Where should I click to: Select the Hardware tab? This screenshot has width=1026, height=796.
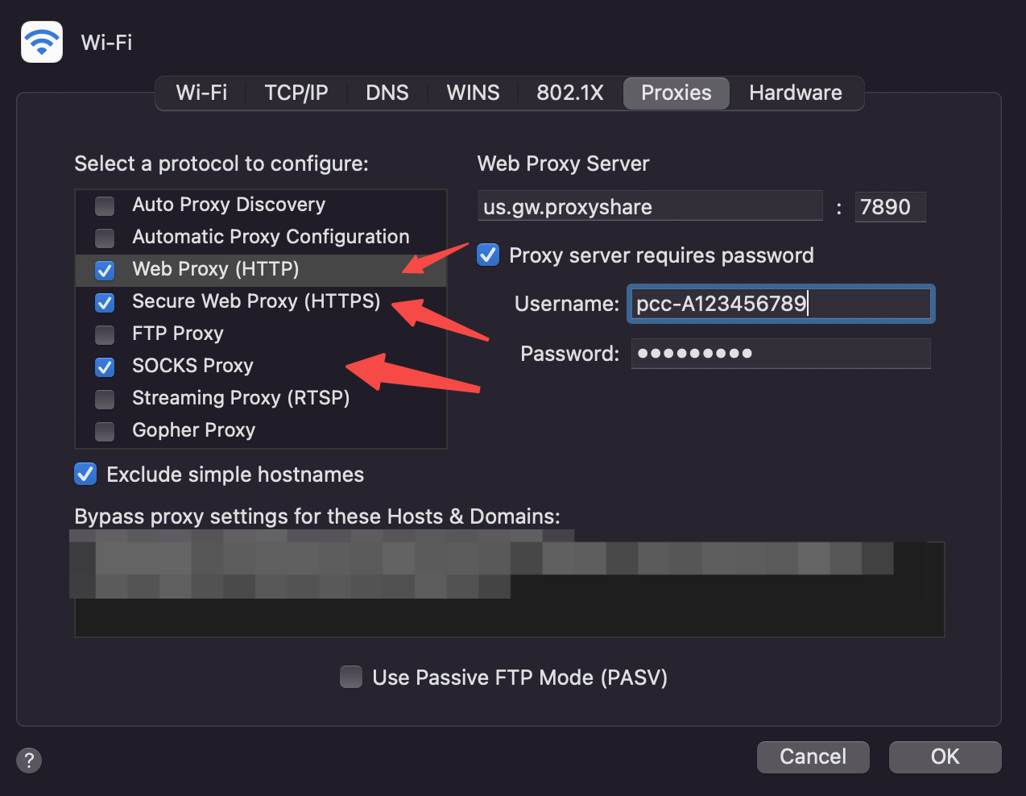pyautogui.click(x=796, y=93)
